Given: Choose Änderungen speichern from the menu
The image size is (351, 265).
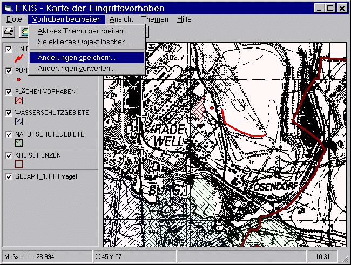Looking at the screenshot, I should click(76, 57).
